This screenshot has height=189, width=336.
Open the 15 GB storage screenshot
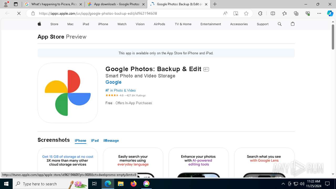[x=68, y=162]
